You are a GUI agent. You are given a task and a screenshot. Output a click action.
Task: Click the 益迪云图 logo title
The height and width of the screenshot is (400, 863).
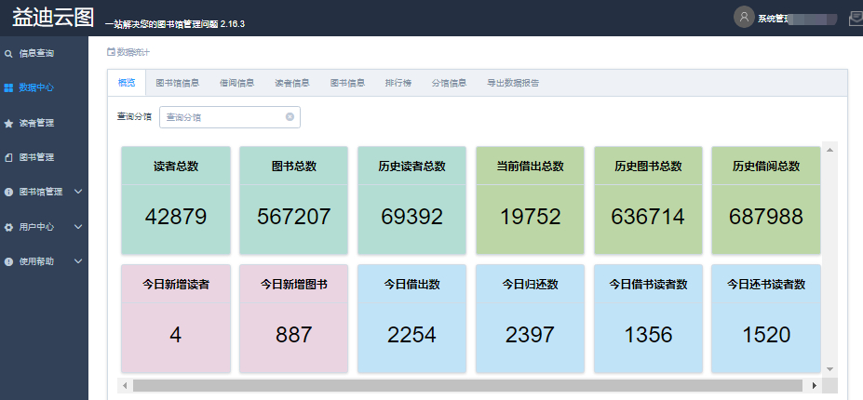pyautogui.click(x=53, y=18)
